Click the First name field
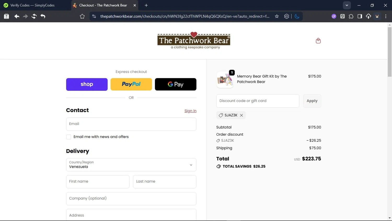 point(98,182)
